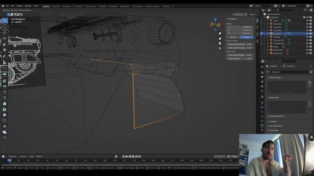Switch to the Shading workspace tab
The image size is (314, 176).
103,6
